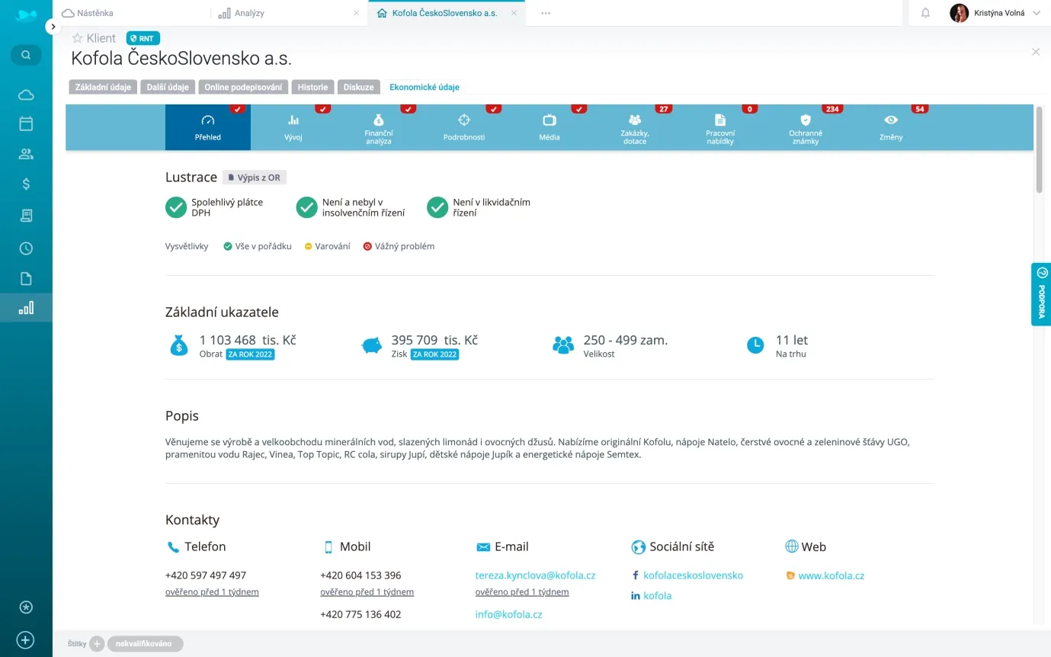Screen dimensions: 1051x657
Task: Click the calendar icon in left sidebar
Action: click(x=26, y=123)
